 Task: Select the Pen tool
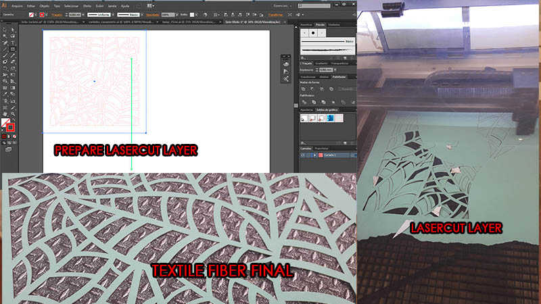point(5,43)
